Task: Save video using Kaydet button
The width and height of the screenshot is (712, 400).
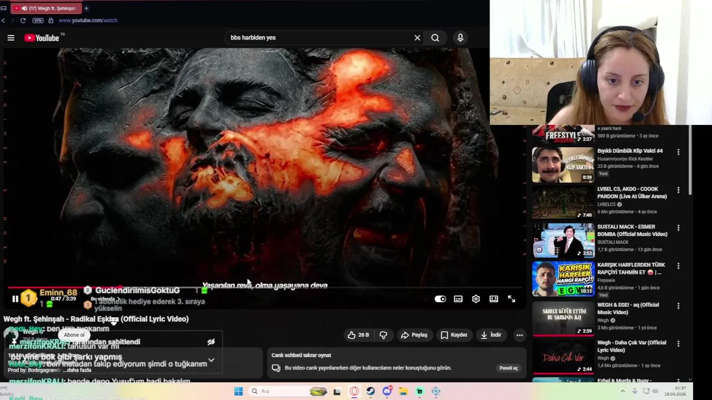Action: 454,335
